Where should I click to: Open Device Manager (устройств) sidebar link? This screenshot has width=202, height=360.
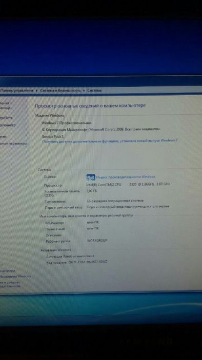6,118
